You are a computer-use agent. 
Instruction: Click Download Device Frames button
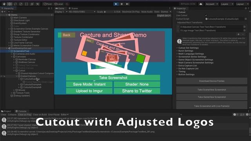tap(212, 81)
